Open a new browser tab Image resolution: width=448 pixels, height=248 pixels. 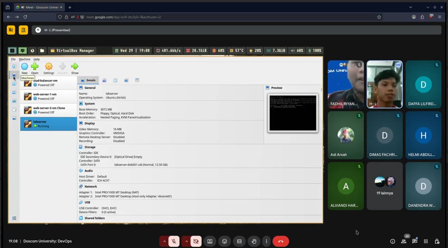pos(70,7)
